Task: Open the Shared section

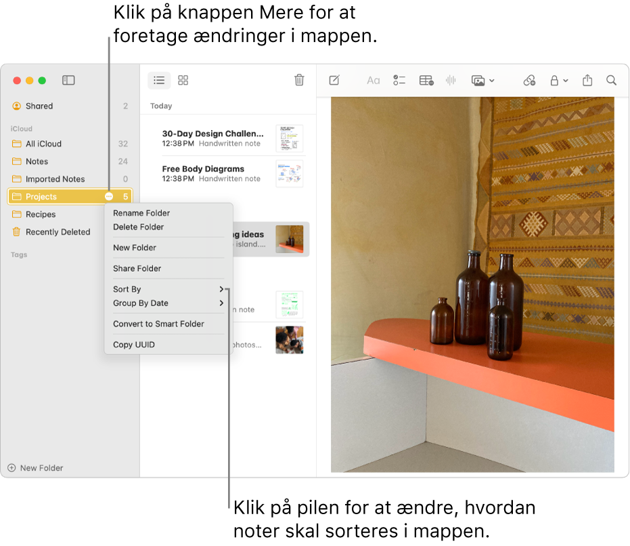Action: click(70, 106)
